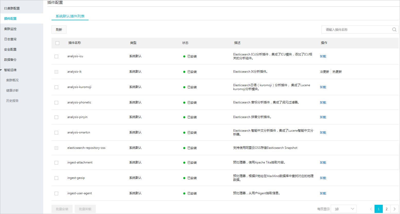This screenshot has width=400, height=214.
Task: Click 卸载 for ingest-user-agent
Action: point(323,193)
